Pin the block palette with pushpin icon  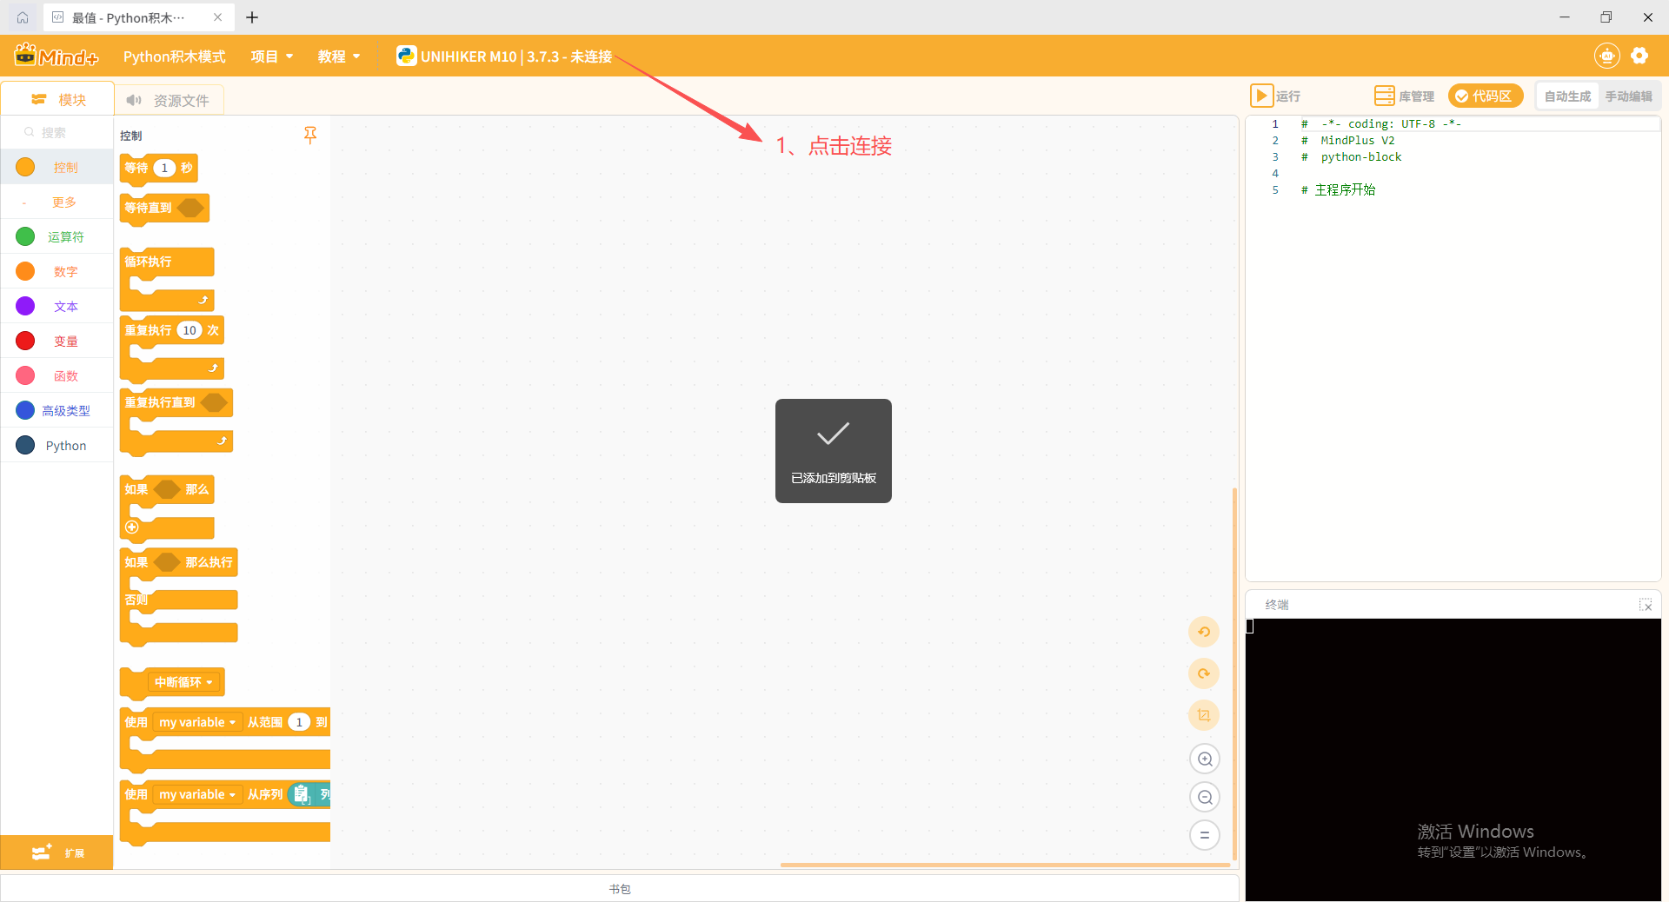coord(310,135)
